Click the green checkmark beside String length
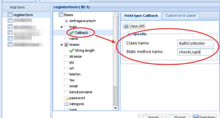 point(72,50)
